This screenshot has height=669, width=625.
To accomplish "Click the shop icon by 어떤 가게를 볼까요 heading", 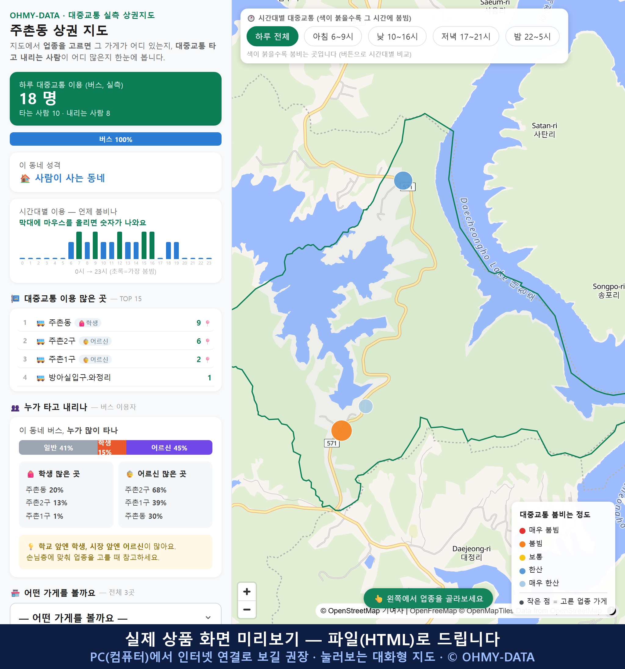I will 16,593.
